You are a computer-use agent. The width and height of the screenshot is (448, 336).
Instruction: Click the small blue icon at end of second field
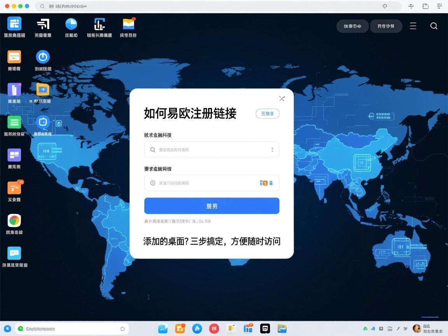click(271, 183)
